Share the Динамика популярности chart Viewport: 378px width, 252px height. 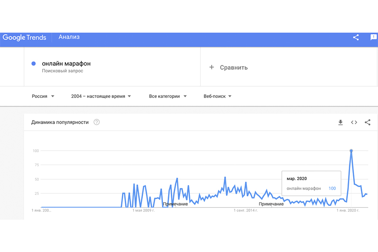(368, 122)
